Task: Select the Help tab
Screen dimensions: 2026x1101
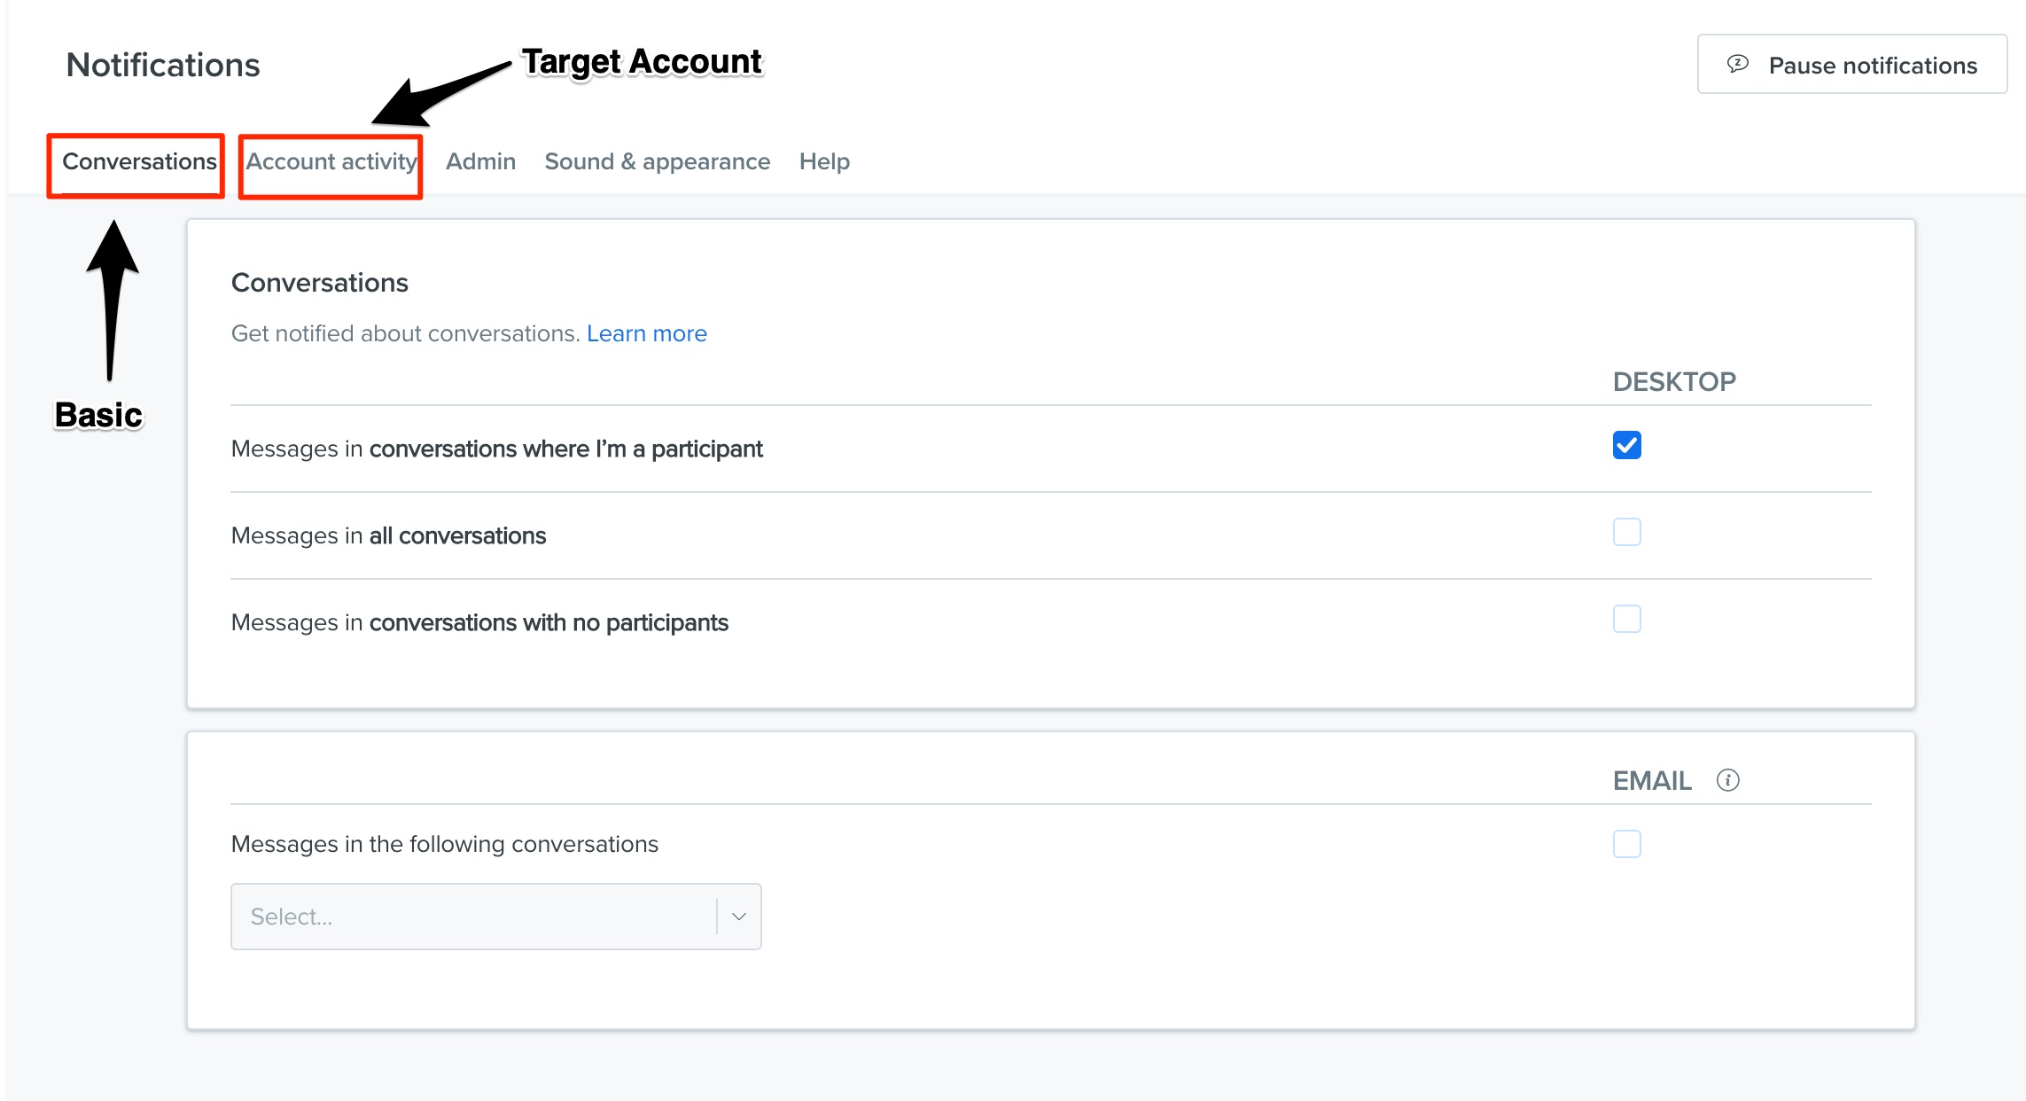Action: click(824, 161)
